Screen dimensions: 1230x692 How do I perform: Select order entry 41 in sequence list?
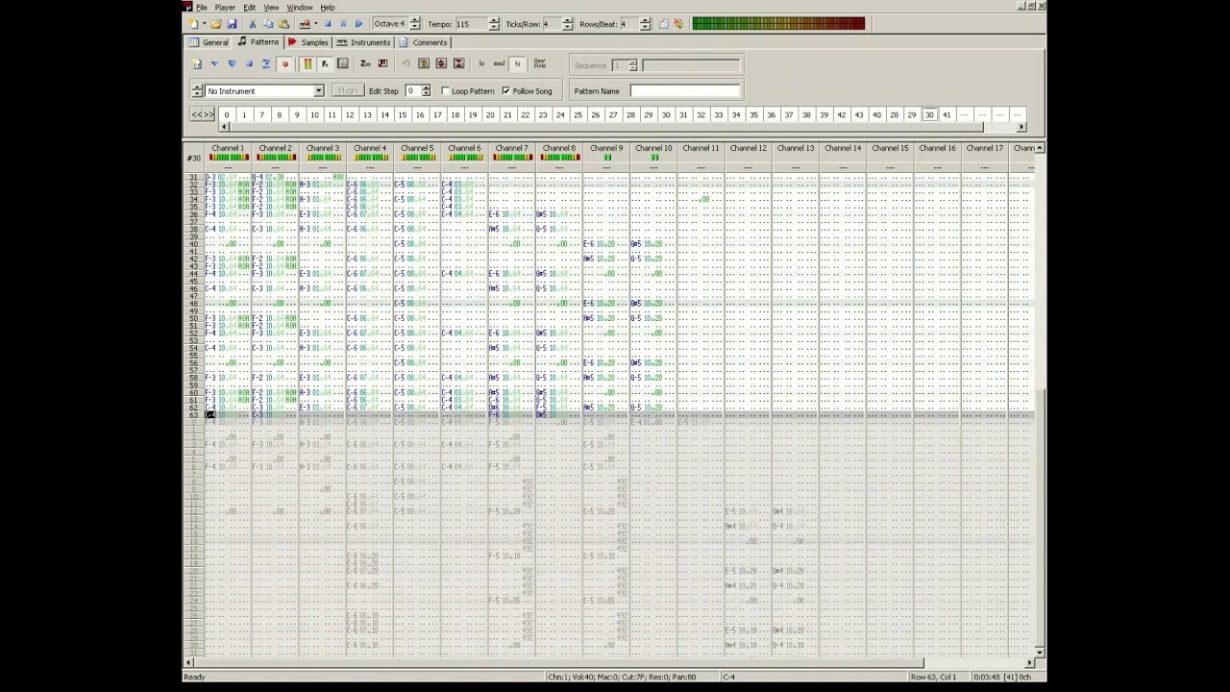click(x=947, y=115)
